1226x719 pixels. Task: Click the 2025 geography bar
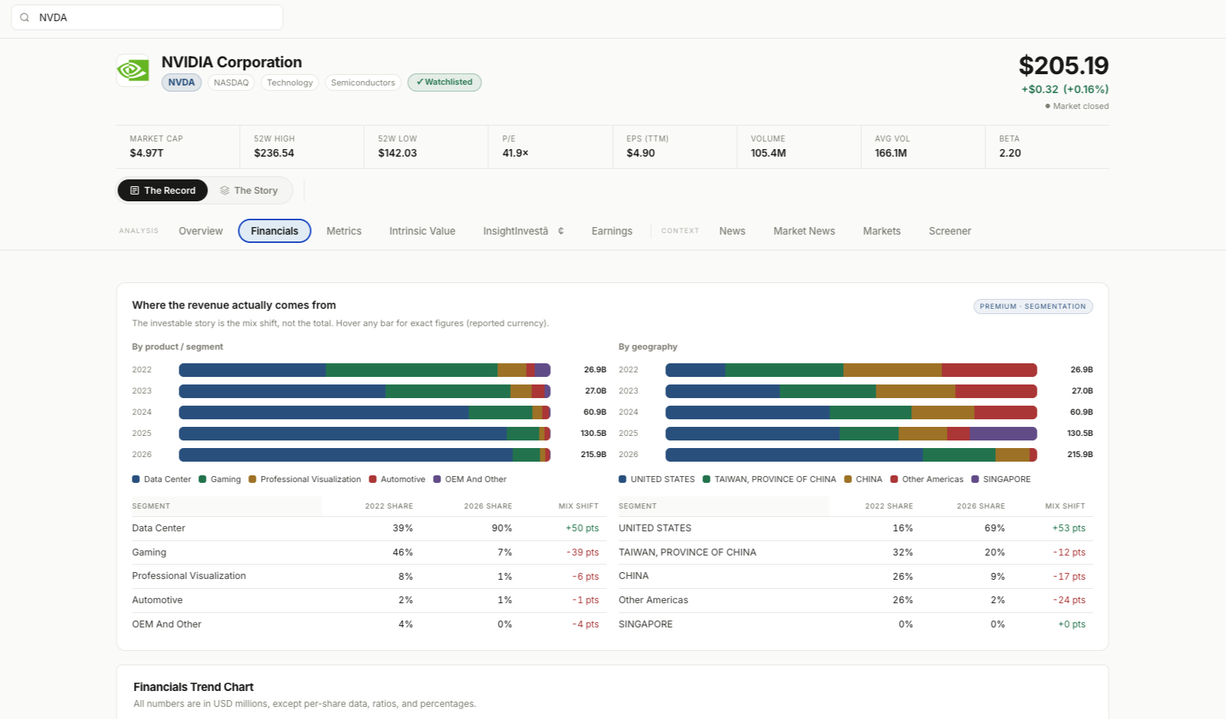pos(851,434)
